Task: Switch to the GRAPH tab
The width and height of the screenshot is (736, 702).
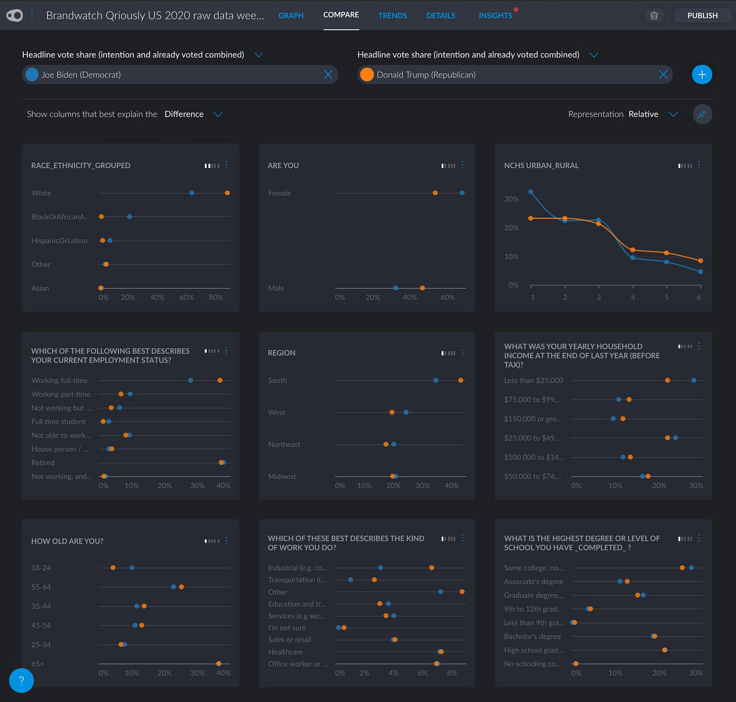Action: coord(291,16)
